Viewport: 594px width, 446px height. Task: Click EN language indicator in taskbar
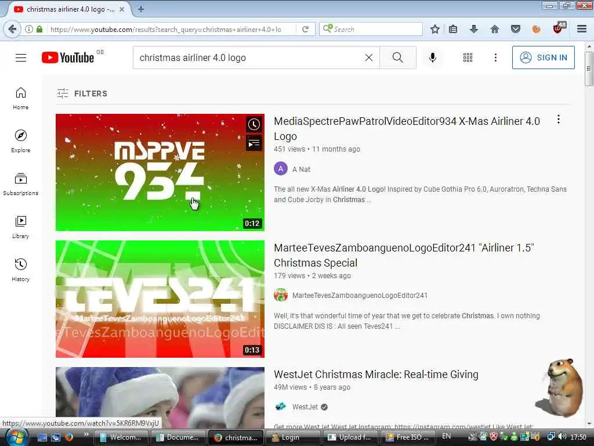(x=446, y=436)
